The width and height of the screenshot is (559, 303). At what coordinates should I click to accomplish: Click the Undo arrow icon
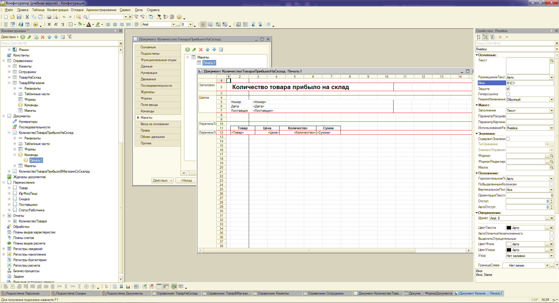point(64,17)
